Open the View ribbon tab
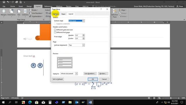This screenshot has height=105, width=186. tap(77, 6)
